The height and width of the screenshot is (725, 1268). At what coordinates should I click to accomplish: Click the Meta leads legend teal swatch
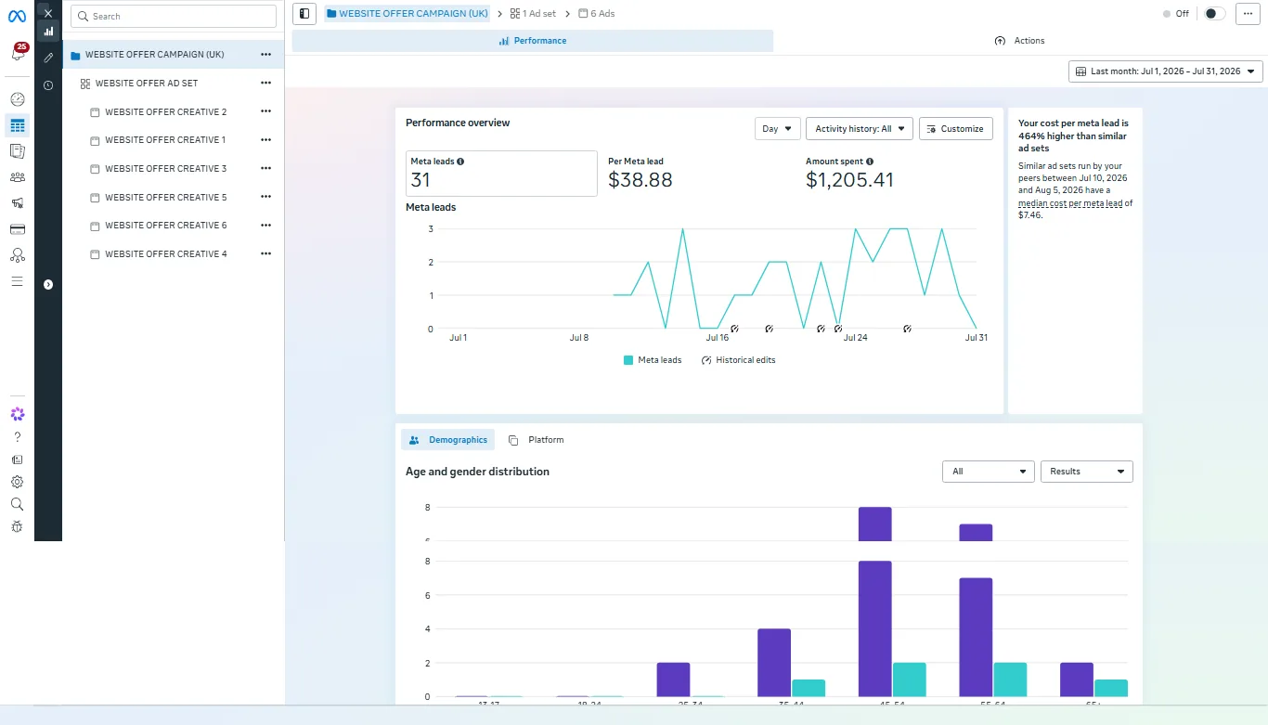[628, 360]
